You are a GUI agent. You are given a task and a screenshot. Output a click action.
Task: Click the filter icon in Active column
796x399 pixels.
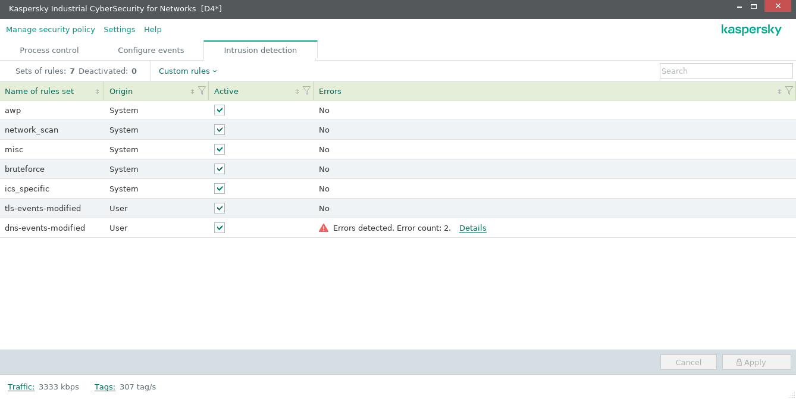tap(306, 91)
